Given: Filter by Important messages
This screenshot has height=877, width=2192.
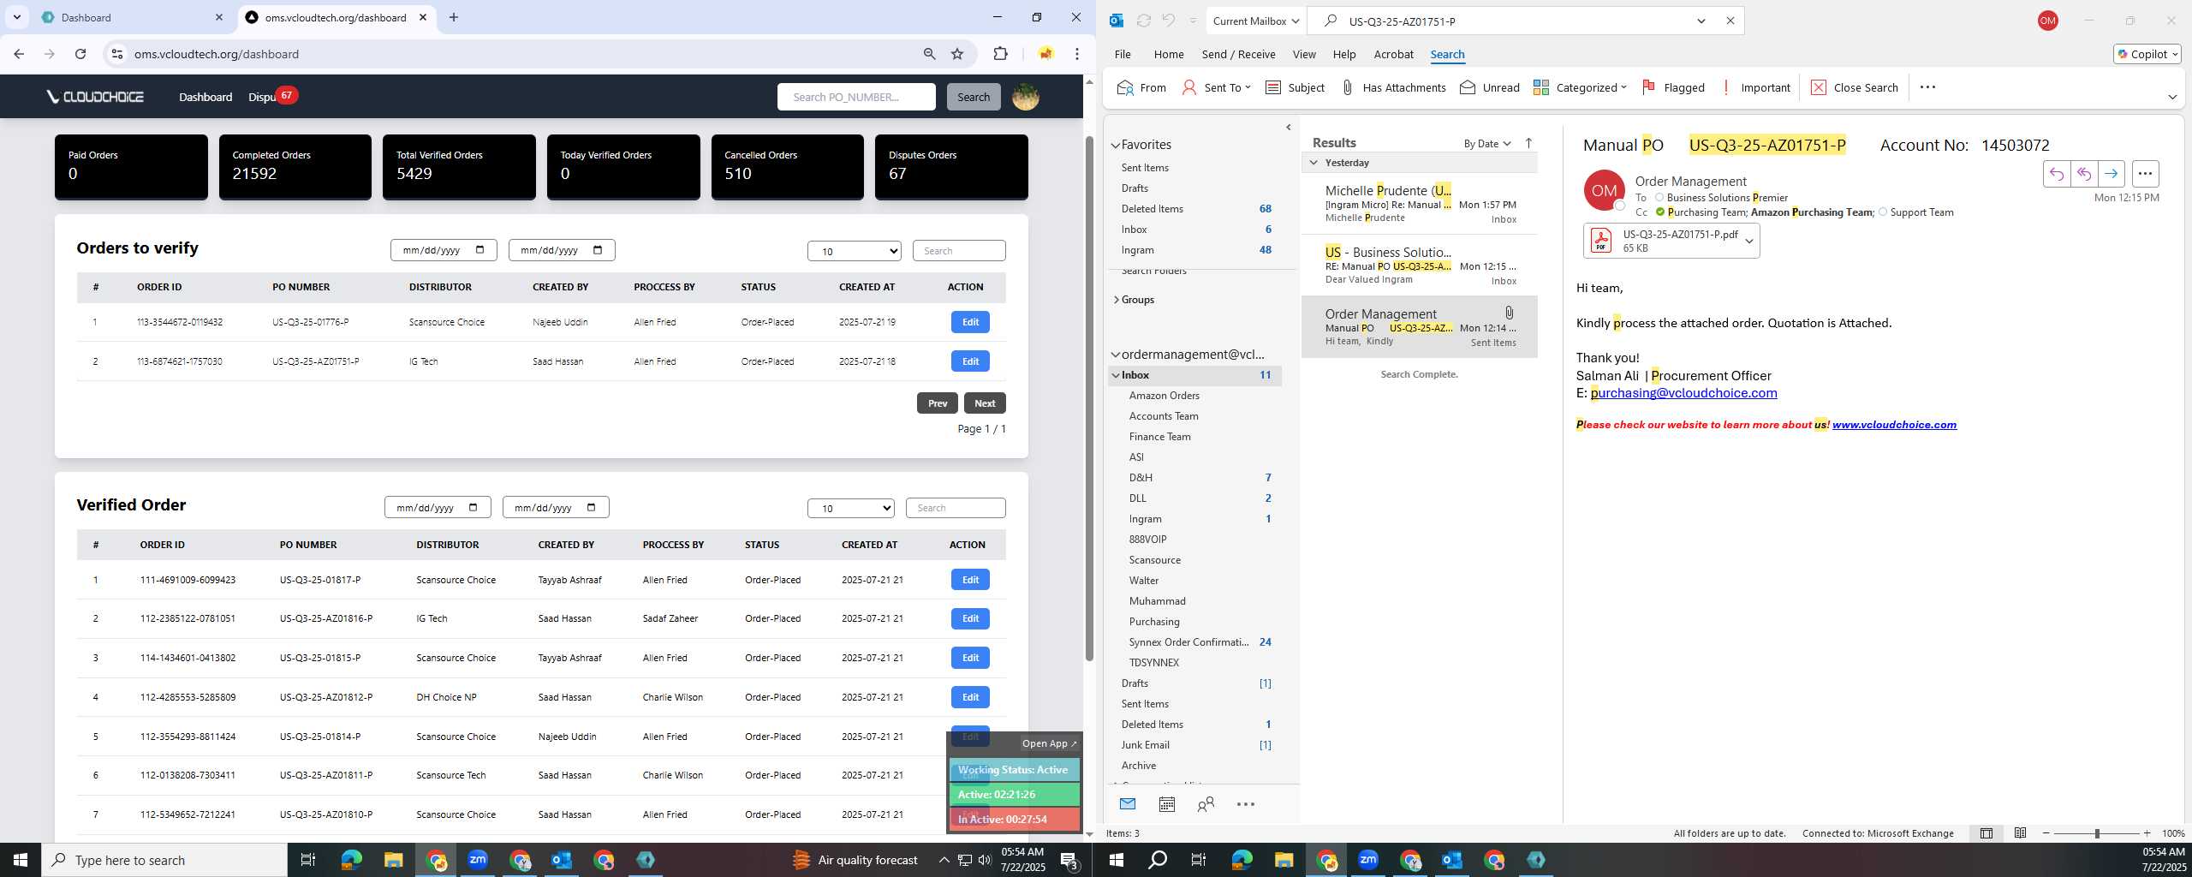Looking at the screenshot, I should 1755,87.
